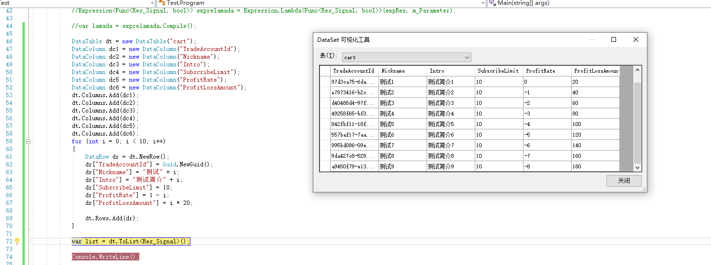The width and height of the screenshot is (711, 265).
Task: Select the Nickname cell 测试1
Action: [402, 82]
